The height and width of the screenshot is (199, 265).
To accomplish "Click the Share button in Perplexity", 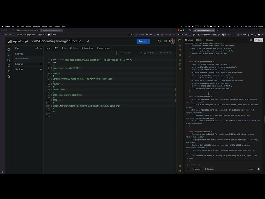I will [x=258, y=40].
